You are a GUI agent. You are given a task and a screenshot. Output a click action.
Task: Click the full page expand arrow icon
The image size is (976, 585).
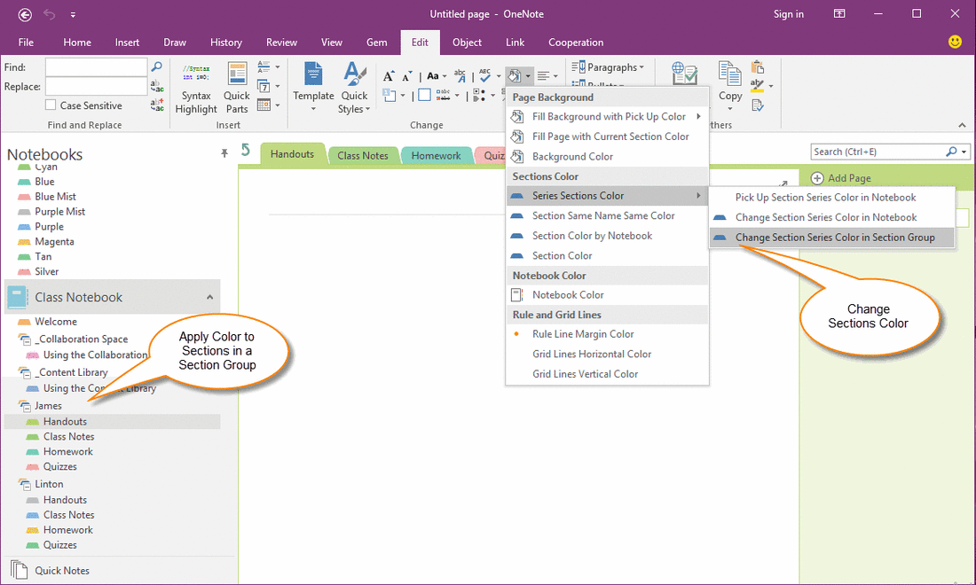(783, 184)
